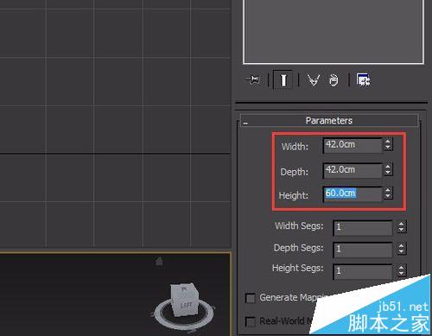This screenshot has height=336, width=432.
Task: Click the Width Segs field
Action: coord(362,228)
